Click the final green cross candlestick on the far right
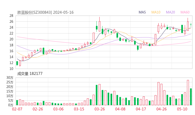The image size is (195, 115). (191, 25)
